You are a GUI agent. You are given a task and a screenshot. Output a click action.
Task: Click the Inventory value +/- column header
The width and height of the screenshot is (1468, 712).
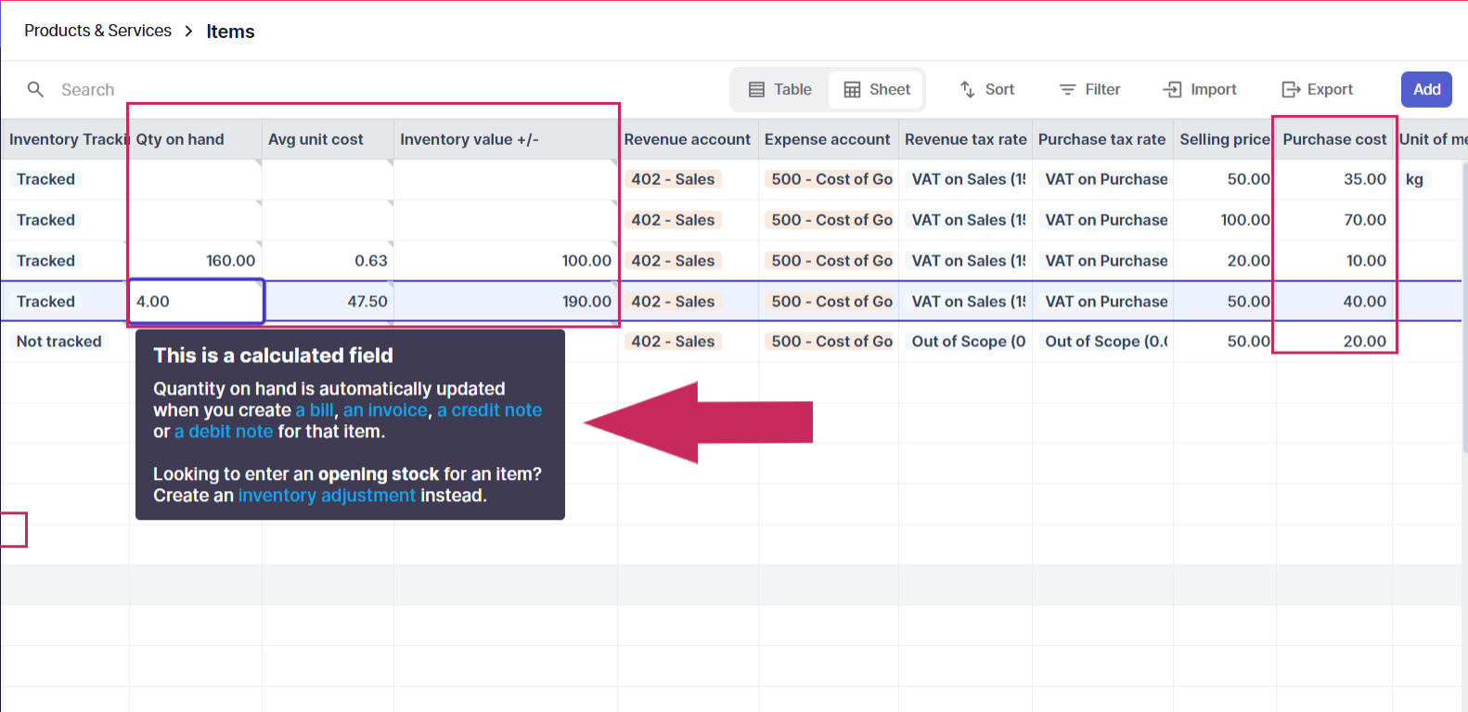(x=506, y=139)
